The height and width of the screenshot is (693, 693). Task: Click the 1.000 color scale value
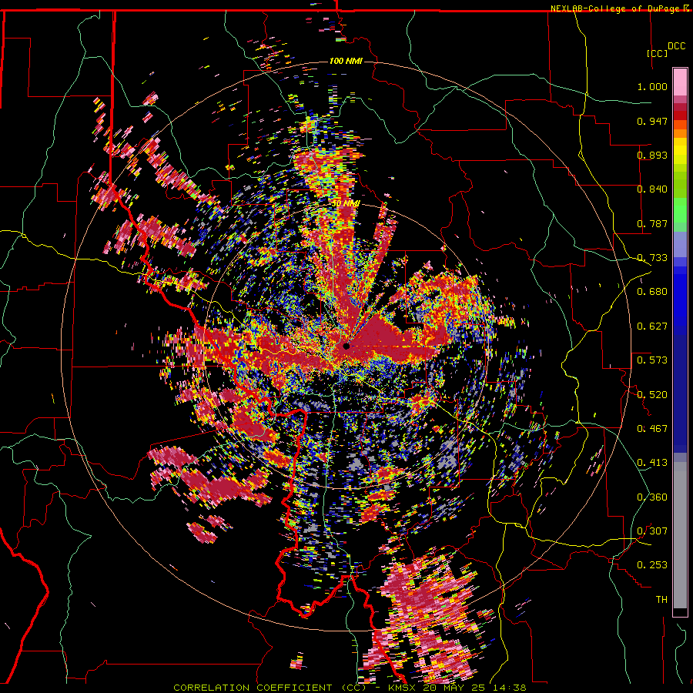click(x=652, y=86)
